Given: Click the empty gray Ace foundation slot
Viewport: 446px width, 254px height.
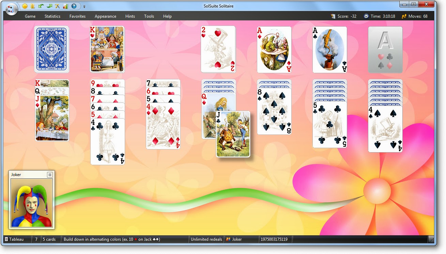Looking at the screenshot, I should [385, 50].
